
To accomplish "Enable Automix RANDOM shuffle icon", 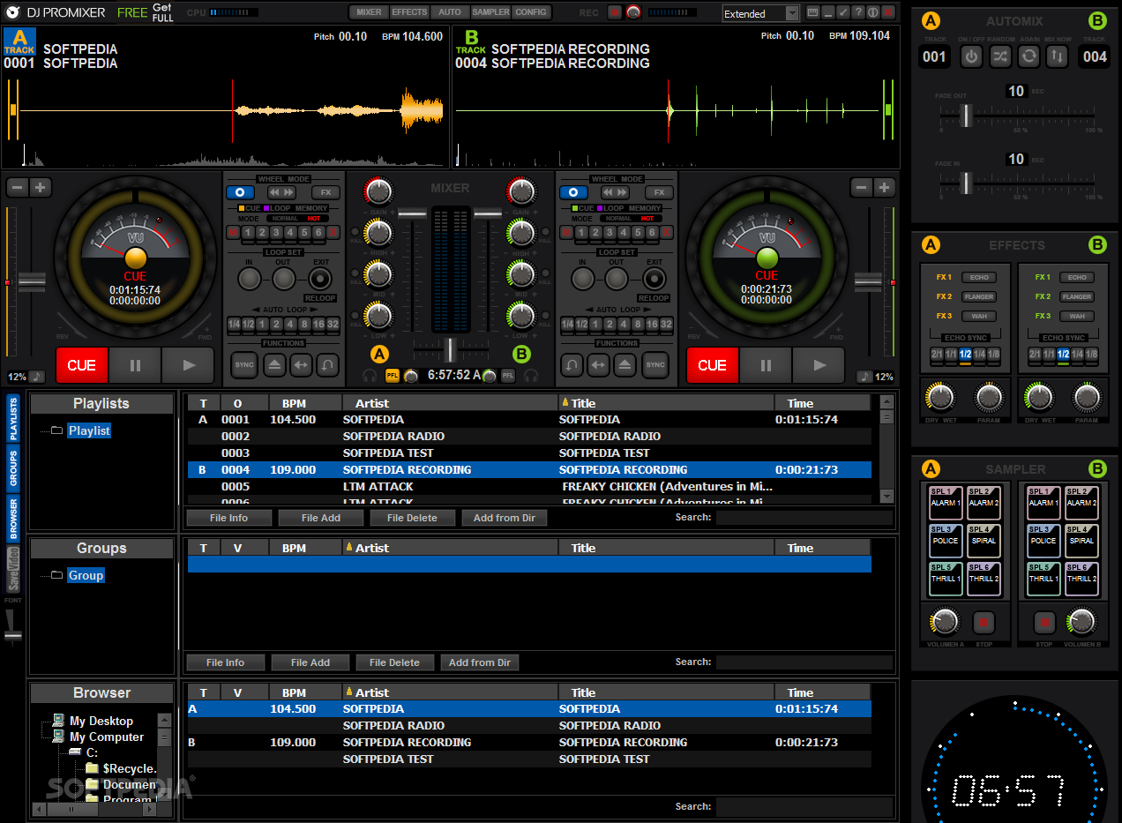I will pos(1000,56).
